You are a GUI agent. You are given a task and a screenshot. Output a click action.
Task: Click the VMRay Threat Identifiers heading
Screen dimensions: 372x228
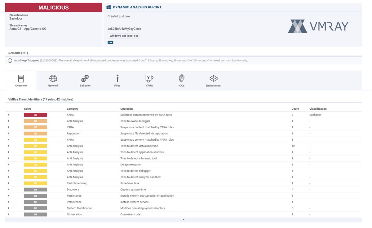[x=41, y=99]
